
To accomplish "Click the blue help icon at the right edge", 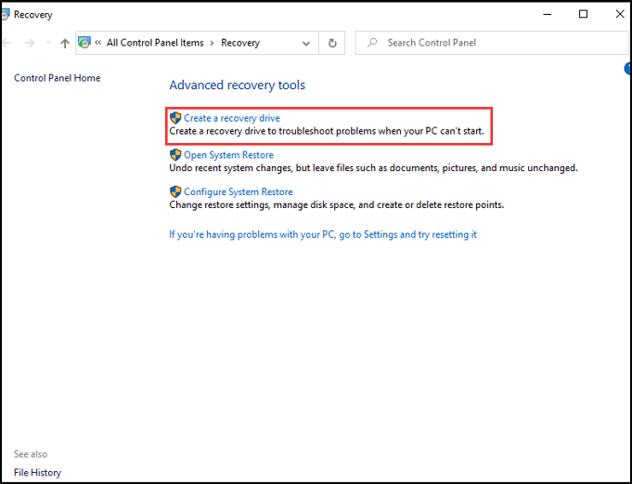I will pos(628,69).
